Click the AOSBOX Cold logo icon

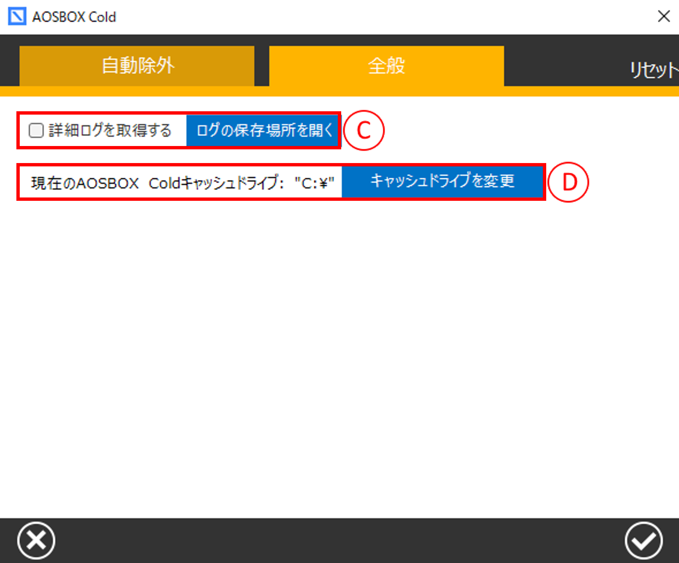pos(17,17)
